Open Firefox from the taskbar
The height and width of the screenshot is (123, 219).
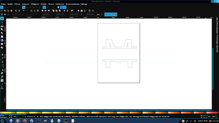click(25, 121)
